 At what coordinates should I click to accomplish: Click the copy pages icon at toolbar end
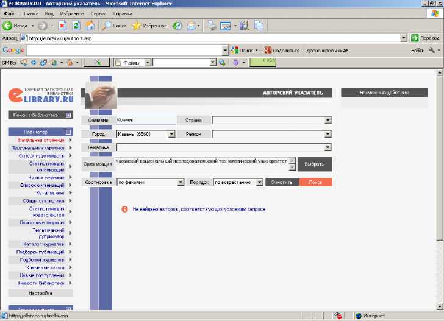(259, 26)
